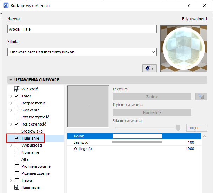Open the Cineware info button
This screenshot has height=193, width=213.
click(x=149, y=68)
